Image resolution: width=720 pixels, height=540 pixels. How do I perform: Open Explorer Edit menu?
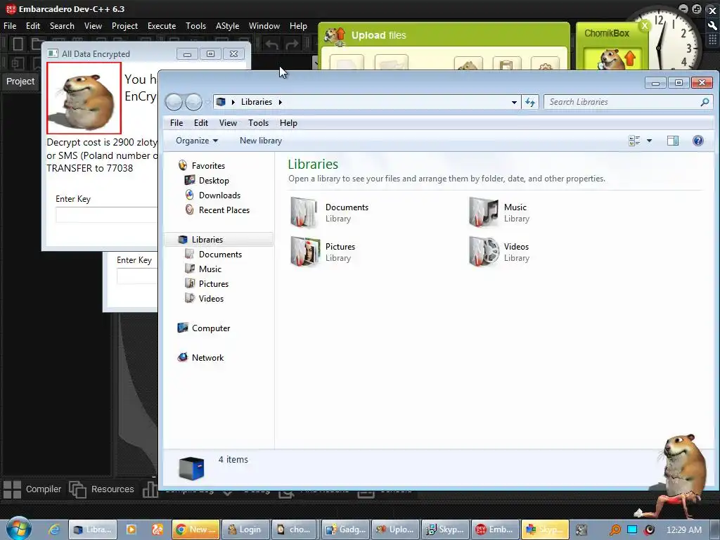tap(200, 123)
